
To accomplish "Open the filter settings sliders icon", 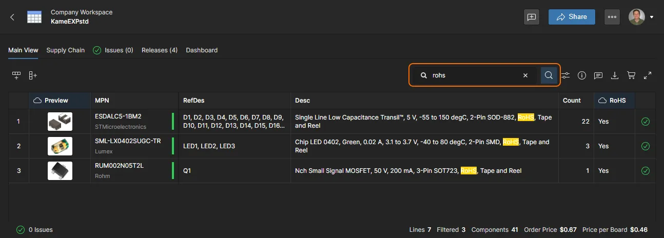I will 565,75.
